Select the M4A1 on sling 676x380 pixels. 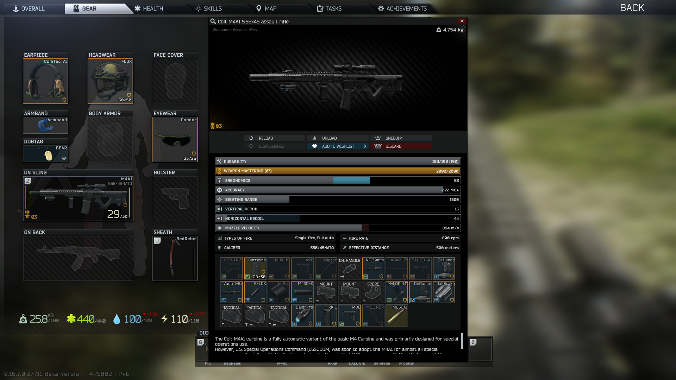(78, 199)
